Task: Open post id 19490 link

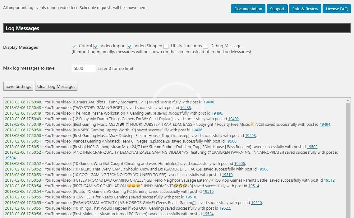Action: pos(217,113)
